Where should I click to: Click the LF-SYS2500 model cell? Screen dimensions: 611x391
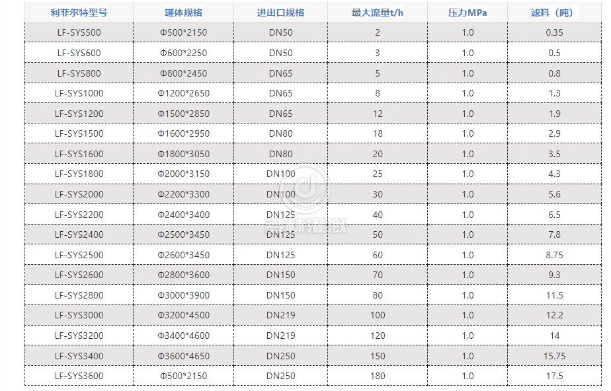click(x=79, y=254)
